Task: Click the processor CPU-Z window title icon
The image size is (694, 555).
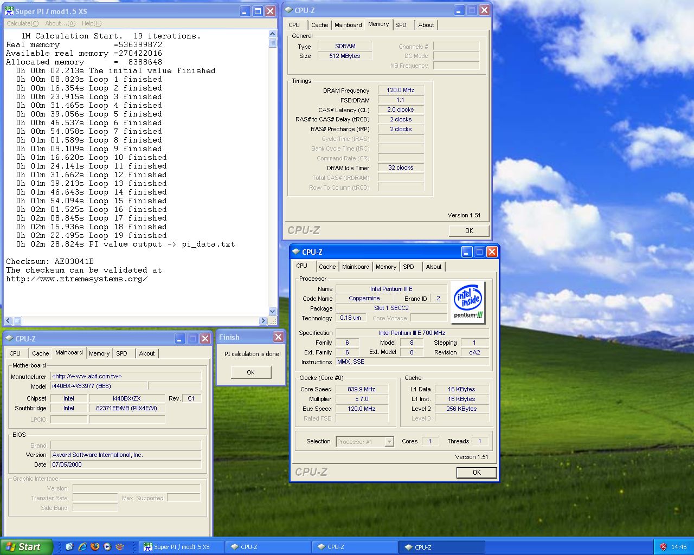Action: [x=296, y=251]
